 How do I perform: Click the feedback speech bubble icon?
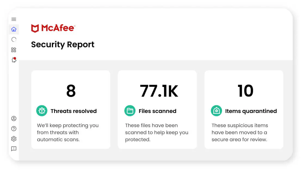[x=14, y=149]
